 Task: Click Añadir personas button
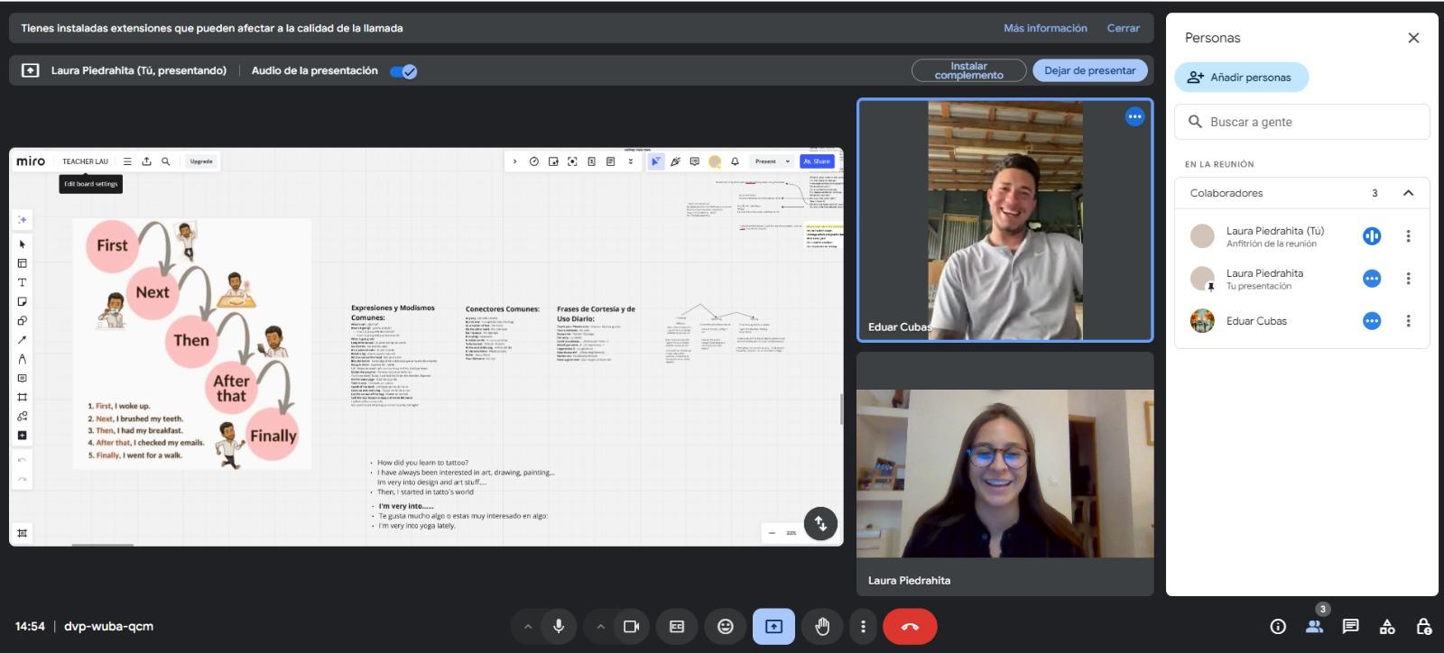1241,78
